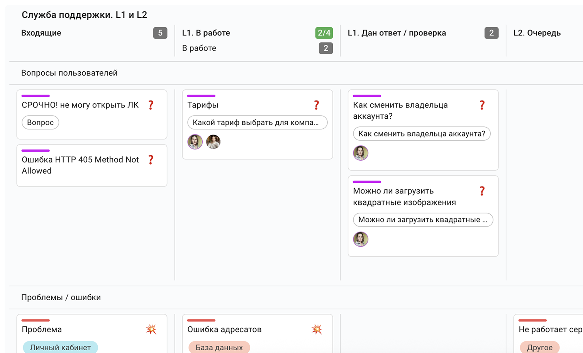Collapse the Вопросы пользователей swimlane
This screenshot has height=353, width=583.
point(69,73)
